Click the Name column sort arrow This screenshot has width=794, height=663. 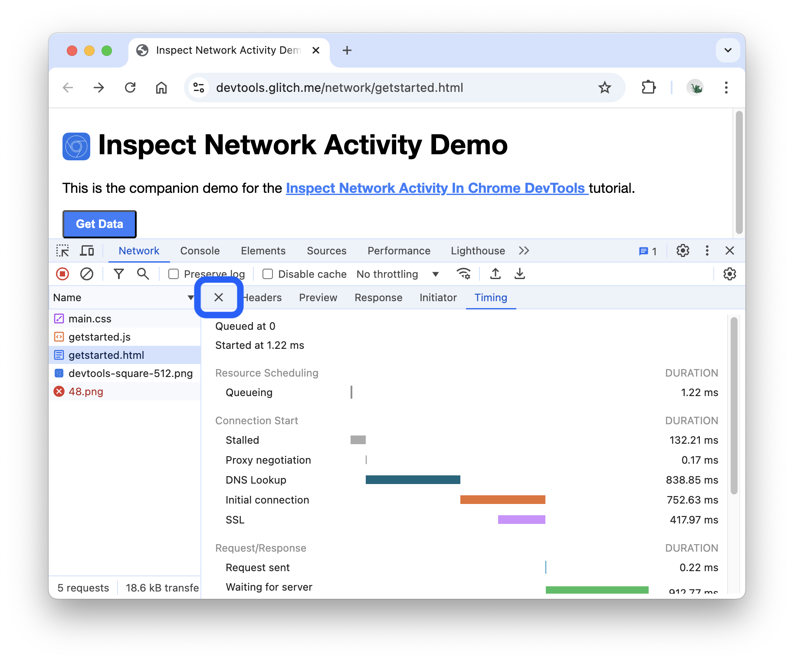point(190,298)
